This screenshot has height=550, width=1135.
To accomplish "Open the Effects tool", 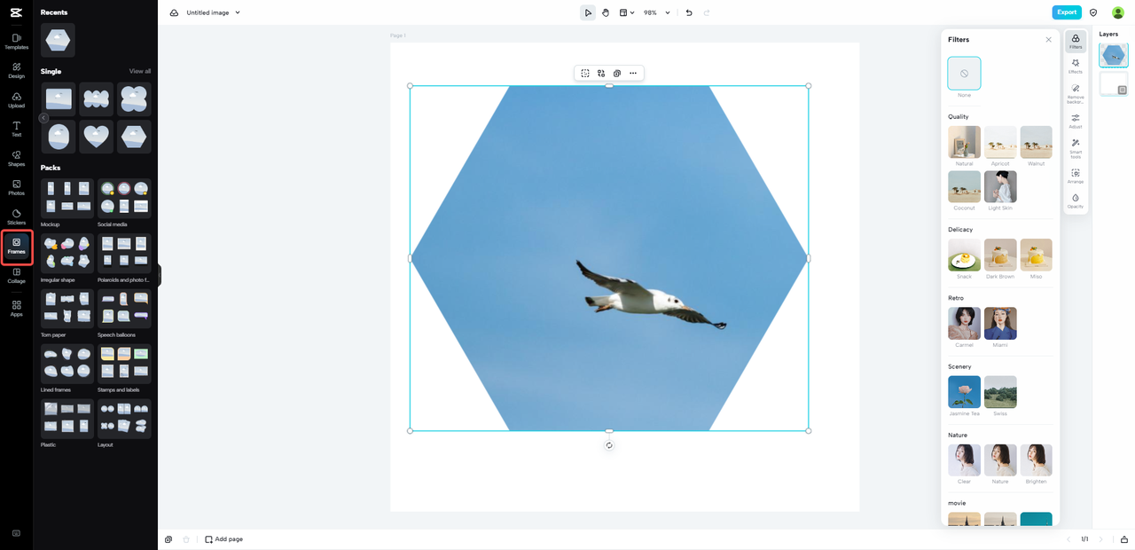I will 1076,67.
